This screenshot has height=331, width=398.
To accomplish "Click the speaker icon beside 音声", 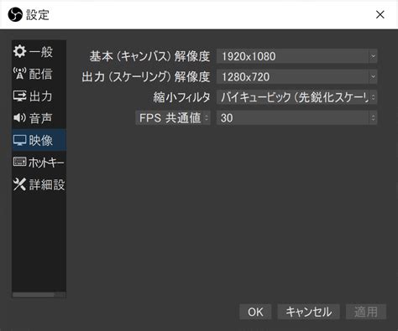I will click(x=19, y=118).
